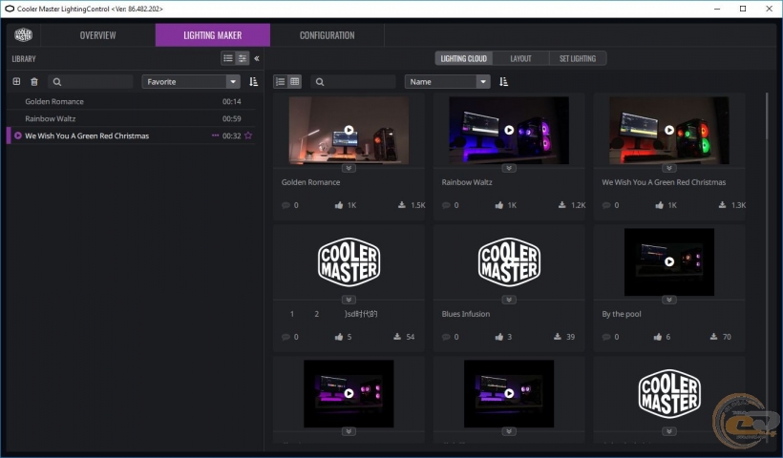Expand details under Golden Romance thumbnail
This screenshot has width=783, height=458.
(x=349, y=168)
